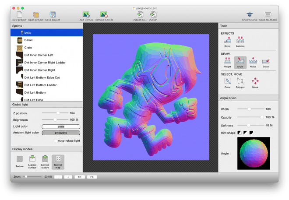Click the 1:1 zoom button
The width and height of the screenshot is (289, 200).
click(x=80, y=177)
